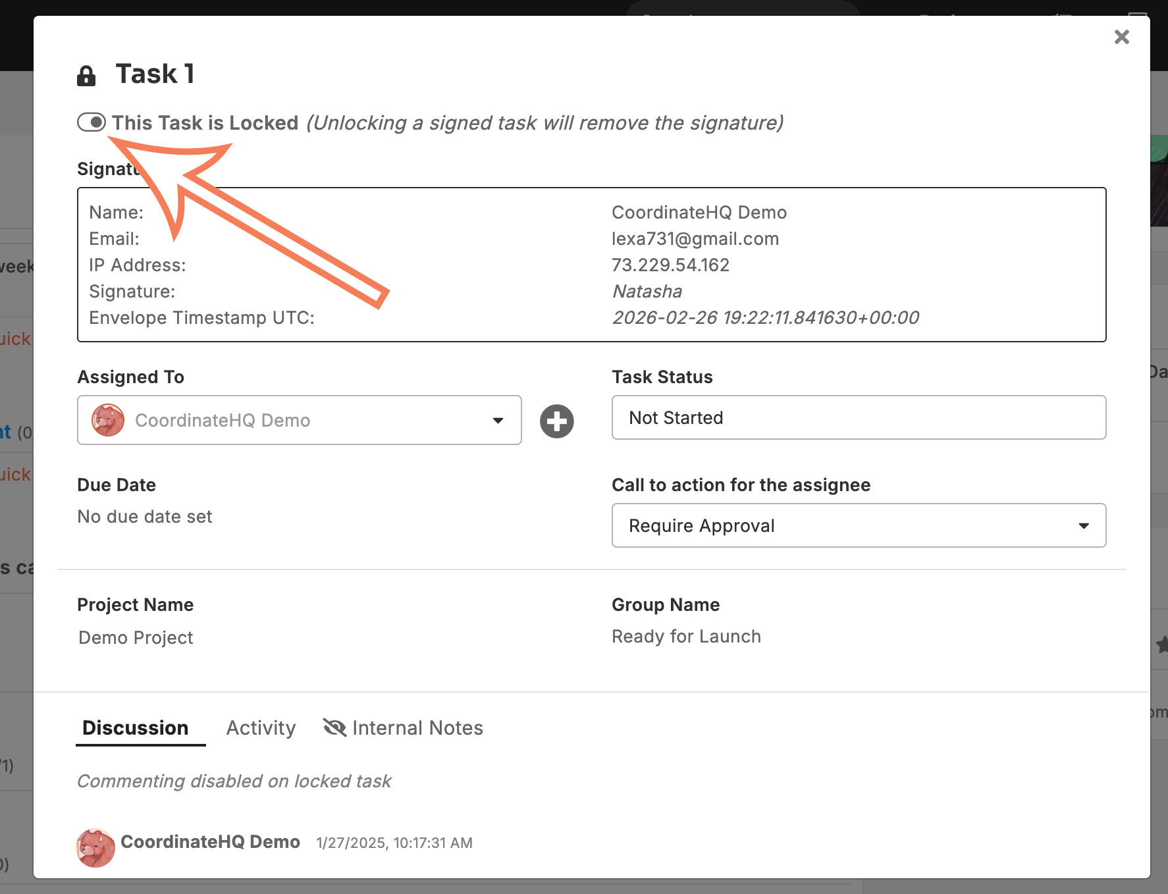Toggle the This Task is Locked switch
Image resolution: width=1168 pixels, height=894 pixels.
click(92, 122)
